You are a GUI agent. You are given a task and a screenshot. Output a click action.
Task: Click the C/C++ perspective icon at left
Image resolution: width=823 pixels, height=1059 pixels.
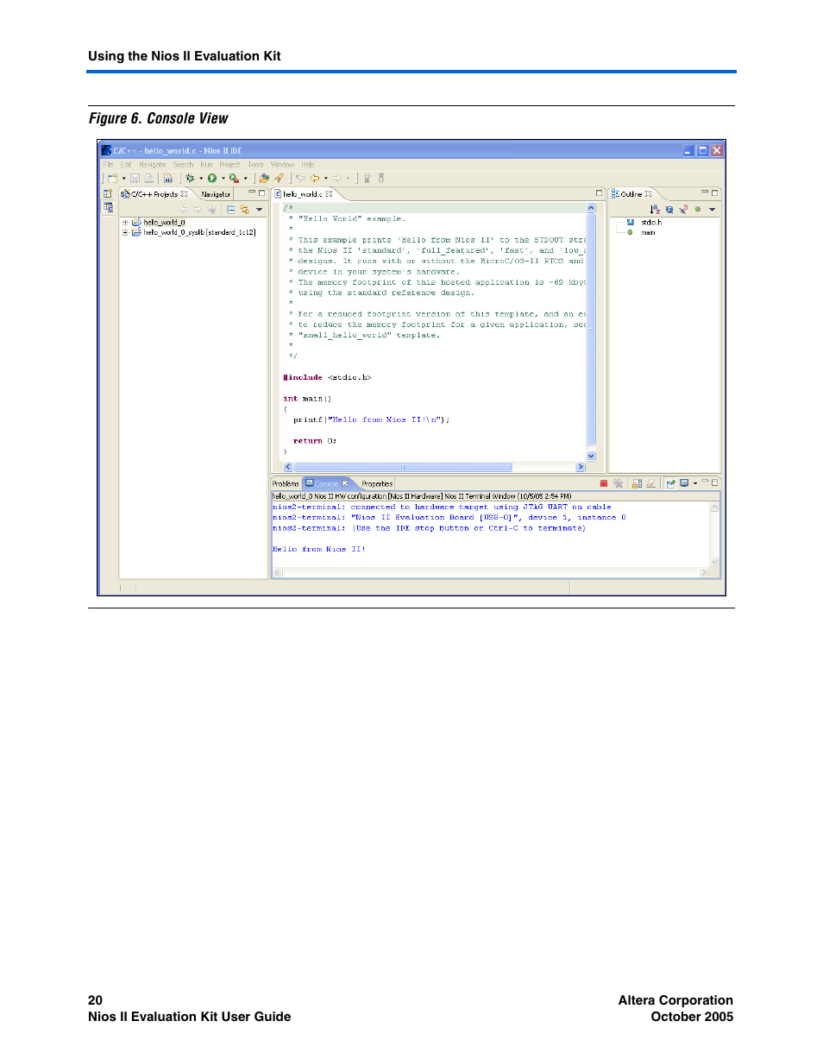point(108,207)
